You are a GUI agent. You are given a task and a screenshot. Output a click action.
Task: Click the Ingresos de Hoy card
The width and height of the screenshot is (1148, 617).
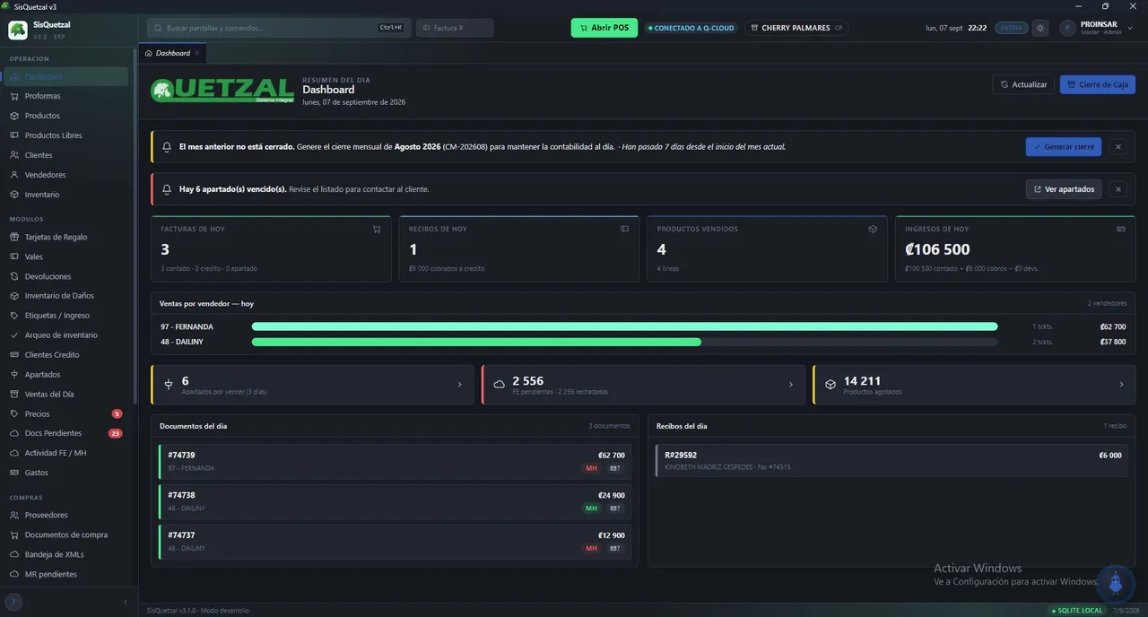[x=1015, y=248]
